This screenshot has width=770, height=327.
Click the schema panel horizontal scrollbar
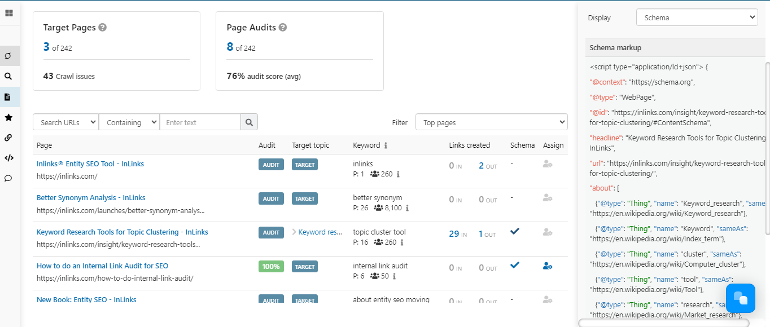click(664, 323)
